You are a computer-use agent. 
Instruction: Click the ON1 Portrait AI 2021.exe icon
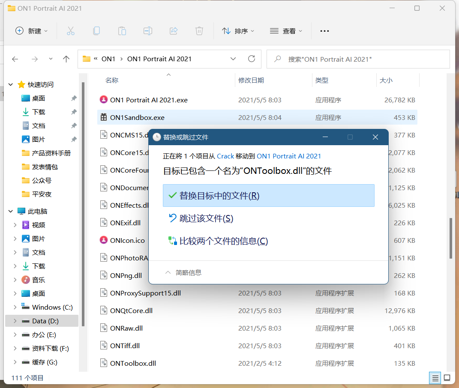[x=104, y=100]
